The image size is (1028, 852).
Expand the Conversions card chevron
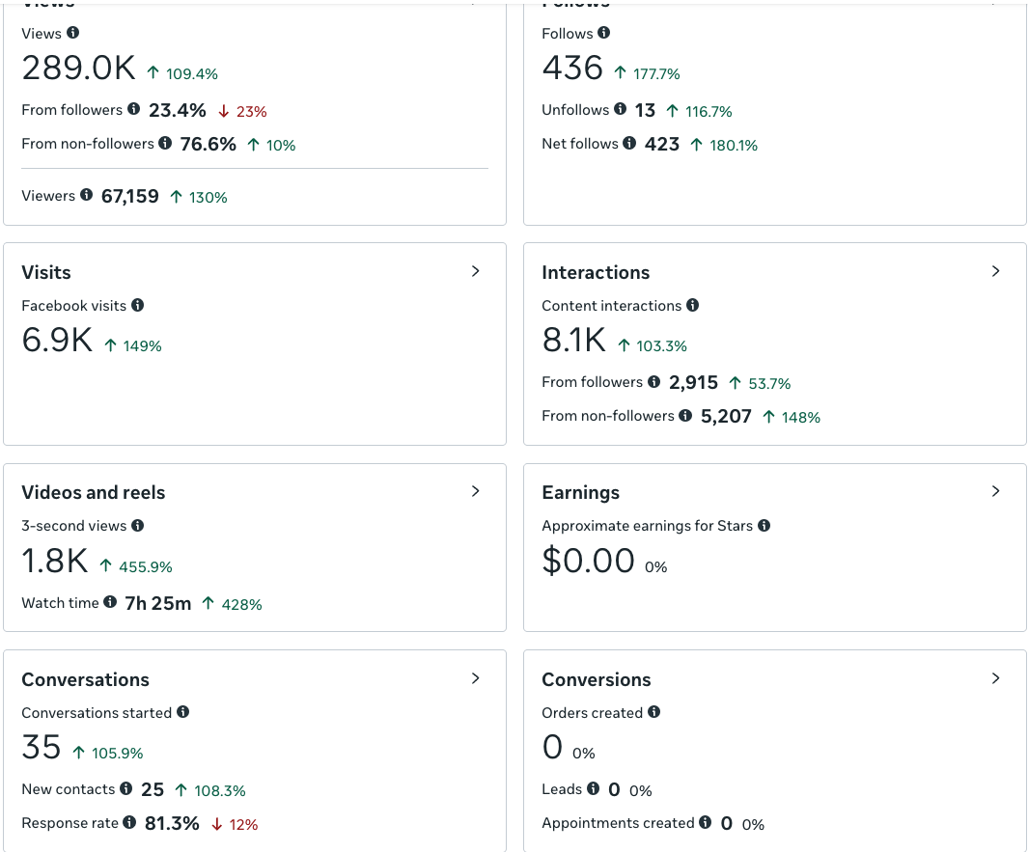[996, 679]
